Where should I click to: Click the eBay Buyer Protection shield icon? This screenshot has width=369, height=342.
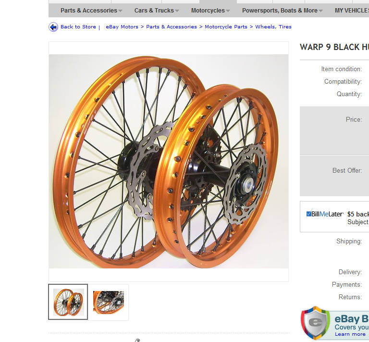(315, 323)
